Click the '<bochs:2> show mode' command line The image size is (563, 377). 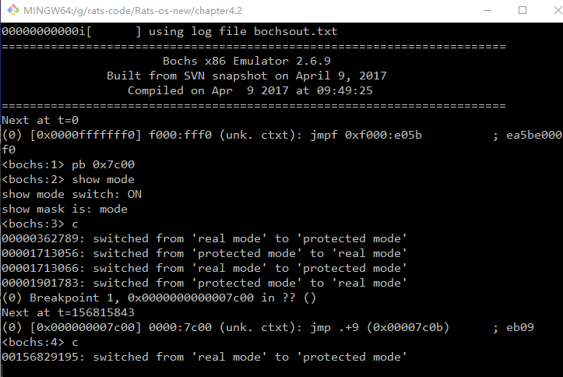click(69, 179)
